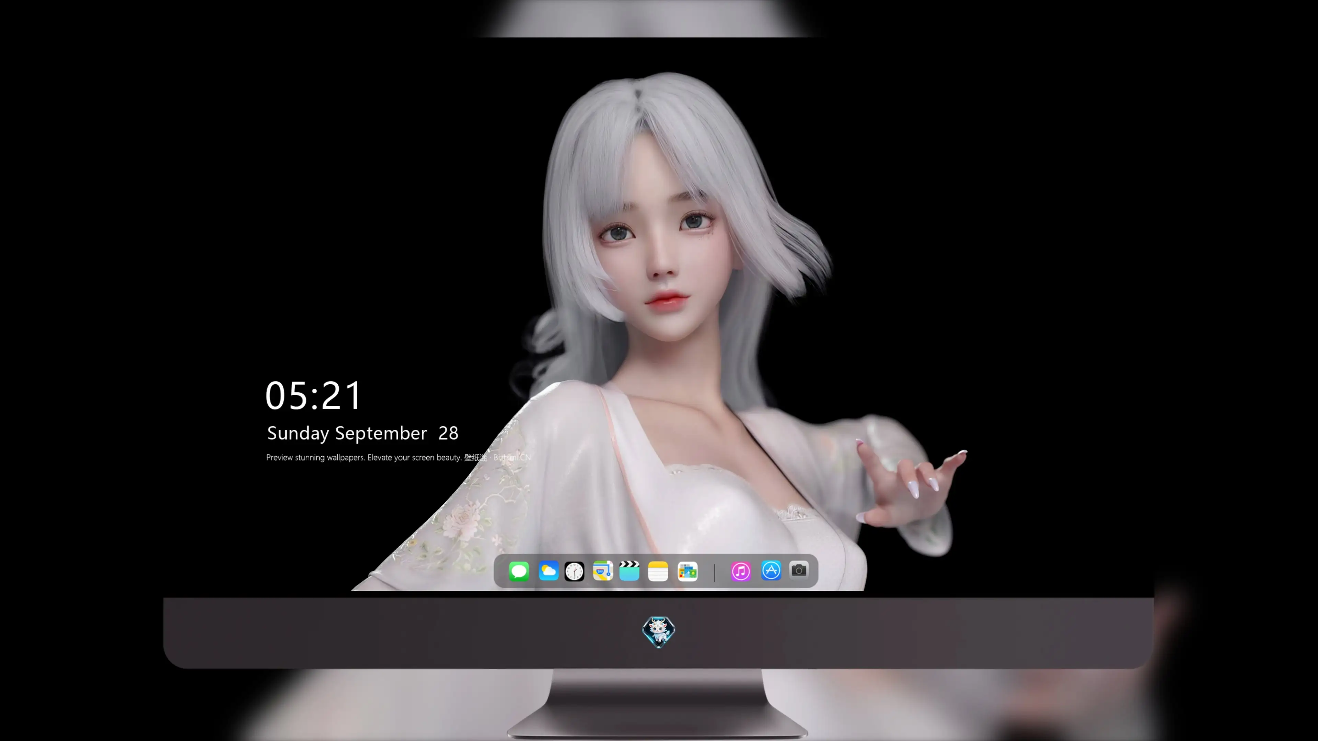Click the 'Preview stunning wallpapers' caption text
Screen dimensions: 1318x741
[398, 457]
